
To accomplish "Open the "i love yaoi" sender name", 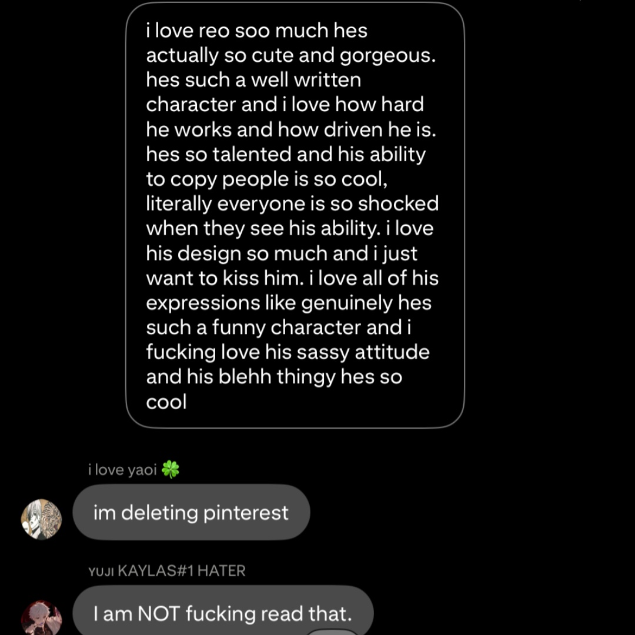I will click(x=122, y=470).
